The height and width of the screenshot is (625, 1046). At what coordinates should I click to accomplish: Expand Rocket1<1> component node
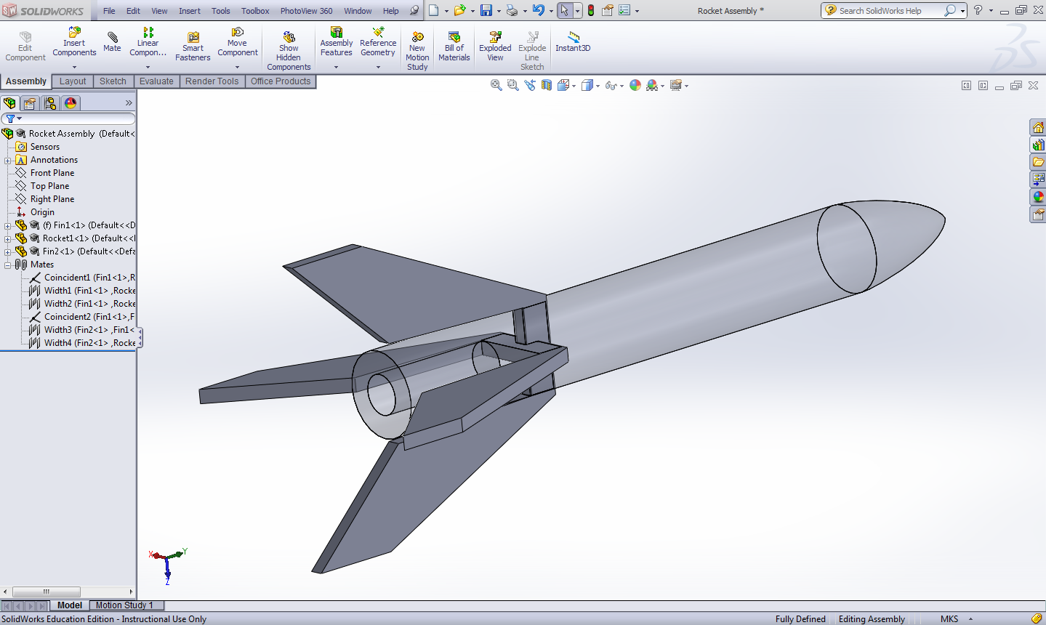click(8, 239)
